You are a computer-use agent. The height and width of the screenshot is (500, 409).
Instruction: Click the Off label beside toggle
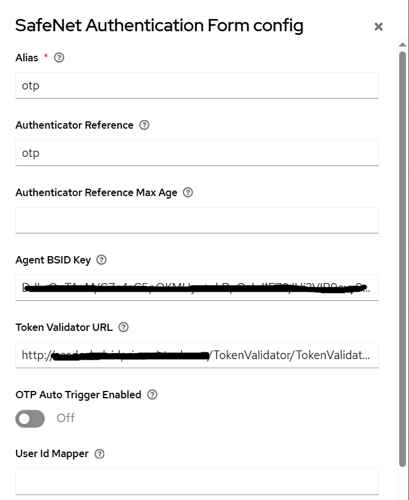click(x=66, y=419)
